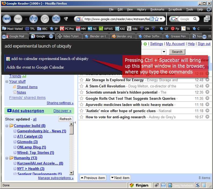Star How to vote for anti-aging item
The height and width of the screenshot is (189, 213).
(x=81, y=117)
